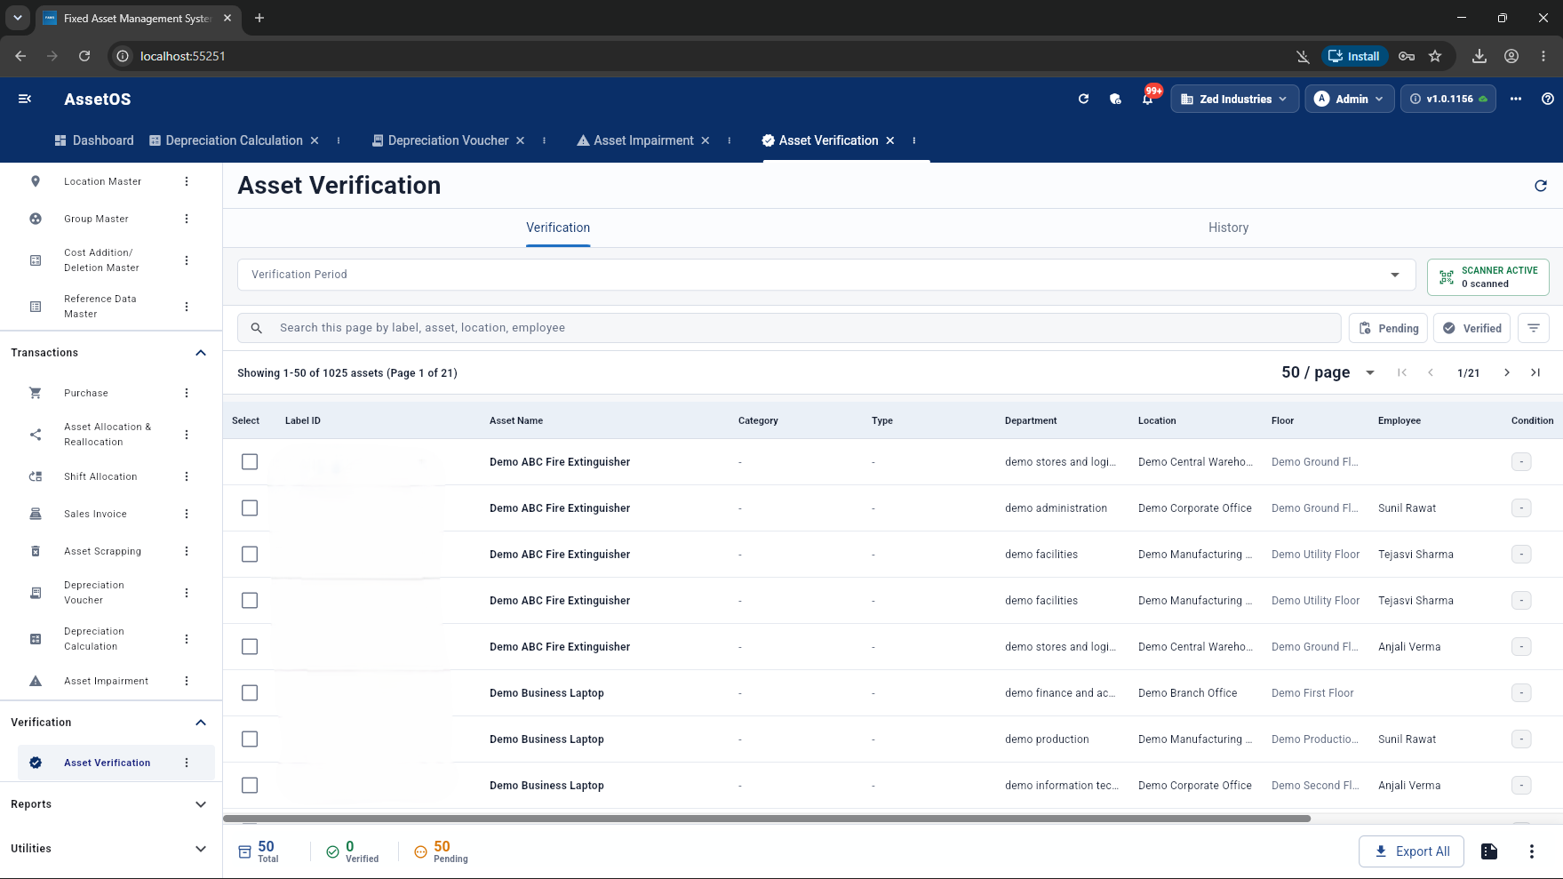
Task: Click the Install app button
Action: click(1353, 56)
